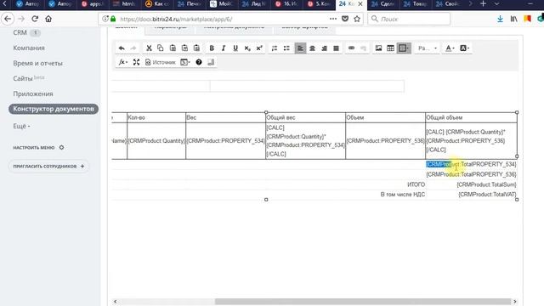Click the browser Поиск search field
The width and height of the screenshot is (544, 306).
[x=409, y=19]
